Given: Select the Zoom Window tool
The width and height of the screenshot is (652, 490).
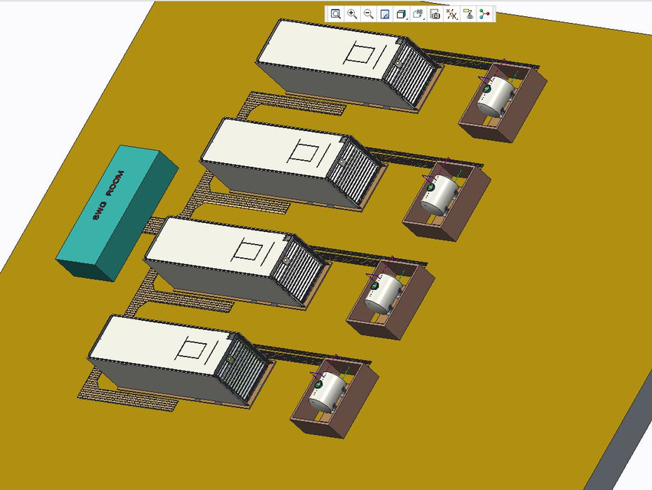Looking at the screenshot, I should tap(334, 14).
